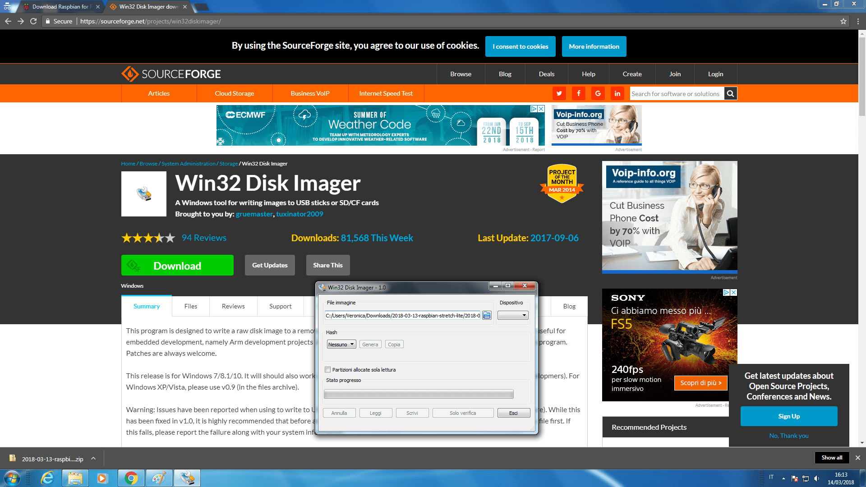This screenshot has height=487, width=866.
Task: Click the Twitter social icon
Action: click(x=559, y=93)
